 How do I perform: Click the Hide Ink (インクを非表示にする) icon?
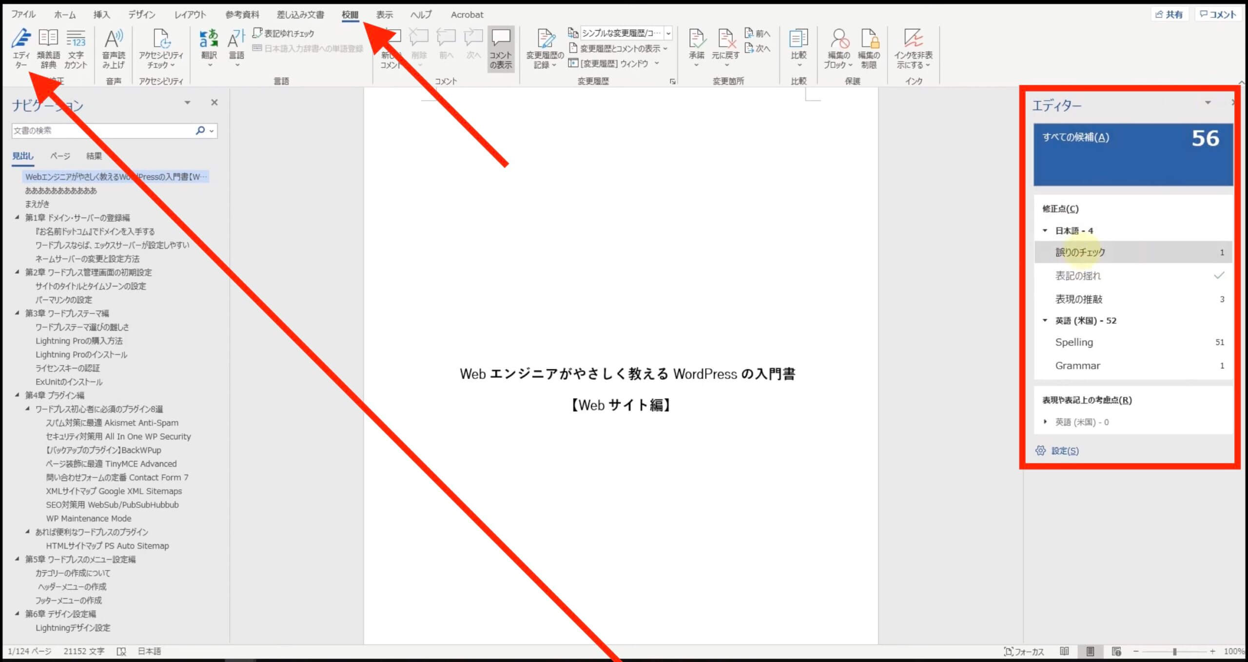[913, 47]
